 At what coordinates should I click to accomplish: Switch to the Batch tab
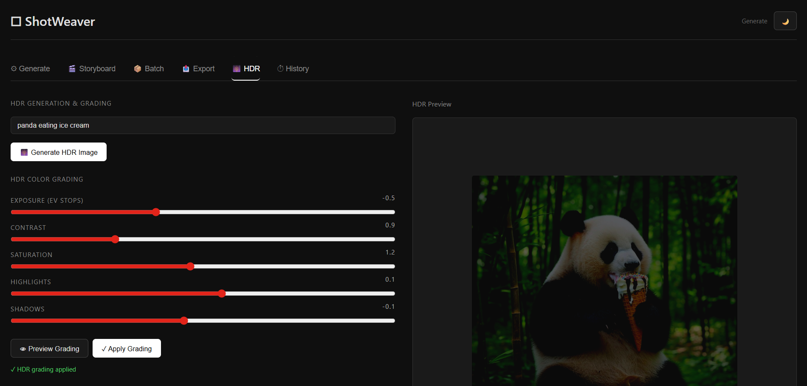coord(149,69)
